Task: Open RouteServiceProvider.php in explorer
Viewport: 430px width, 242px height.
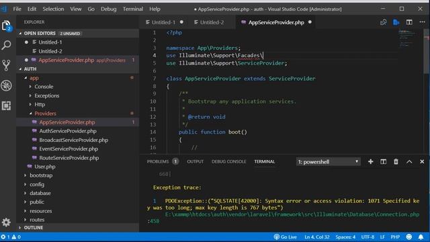Action: pos(69,158)
